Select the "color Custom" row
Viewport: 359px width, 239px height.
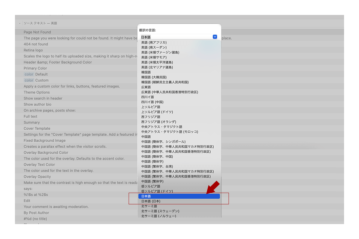(36, 80)
